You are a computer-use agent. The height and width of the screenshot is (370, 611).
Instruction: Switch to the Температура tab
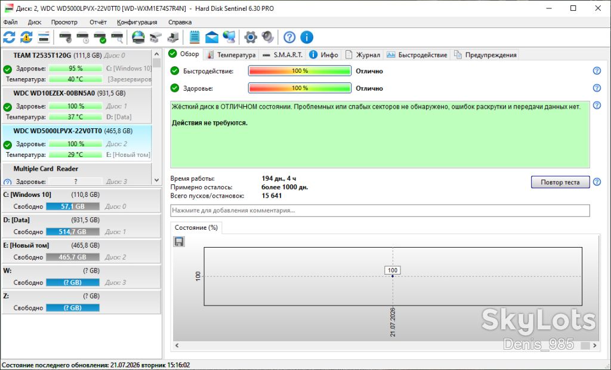click(231, 55)
